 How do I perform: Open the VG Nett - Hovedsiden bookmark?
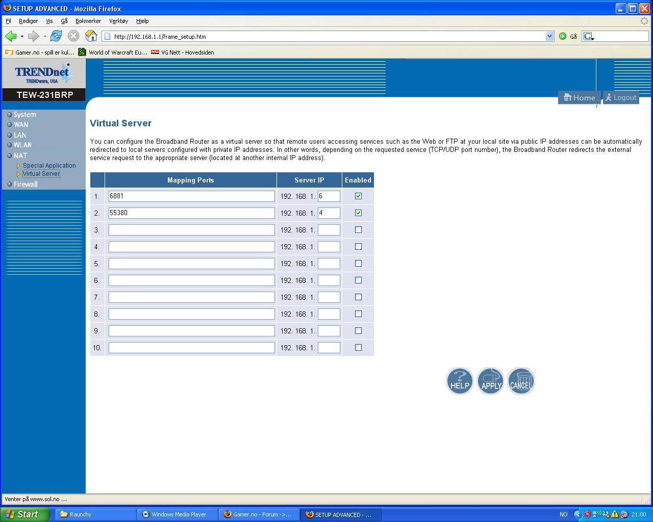click(x=183, y=52)
